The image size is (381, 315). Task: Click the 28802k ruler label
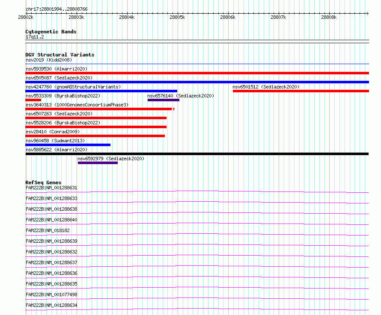coord(26,17)
